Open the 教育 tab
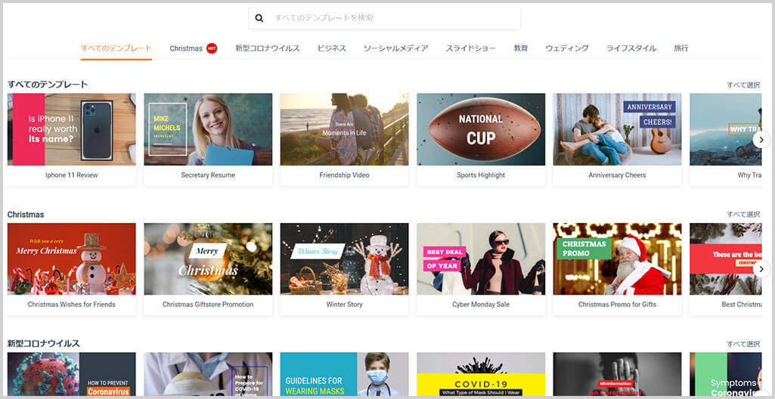Viewport: 775px width, 399px height. point(520,48)
